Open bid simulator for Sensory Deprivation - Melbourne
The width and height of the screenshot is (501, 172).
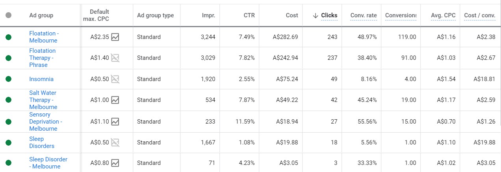click(x=115, y=122)
